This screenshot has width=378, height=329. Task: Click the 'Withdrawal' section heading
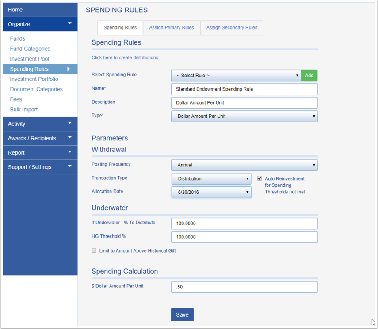(109, 150)
